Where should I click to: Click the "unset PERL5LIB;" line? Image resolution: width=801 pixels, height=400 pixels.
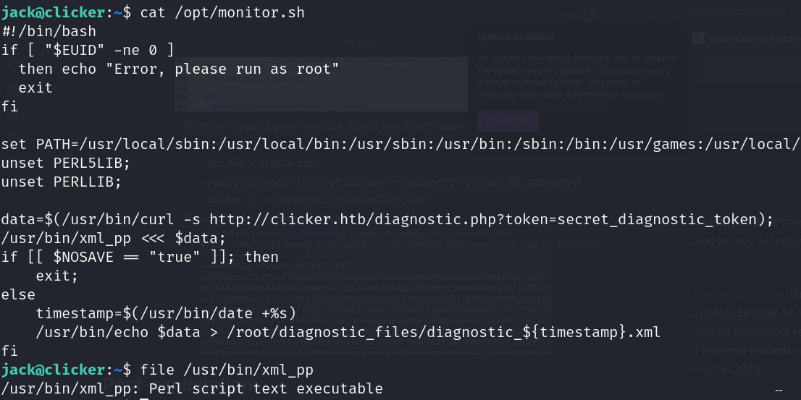click(66, 163)
